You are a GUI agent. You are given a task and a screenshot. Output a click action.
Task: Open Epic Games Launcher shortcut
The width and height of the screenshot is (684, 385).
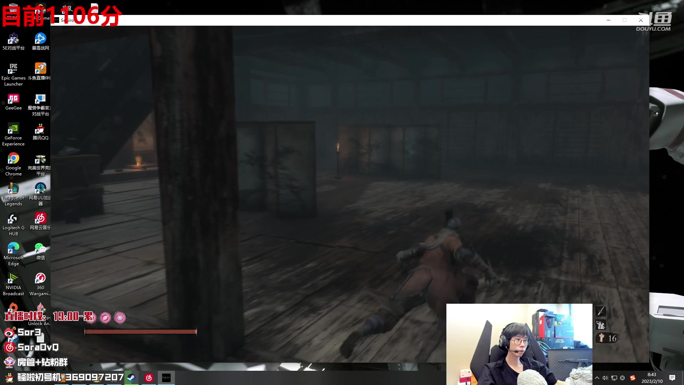(14, 75)
